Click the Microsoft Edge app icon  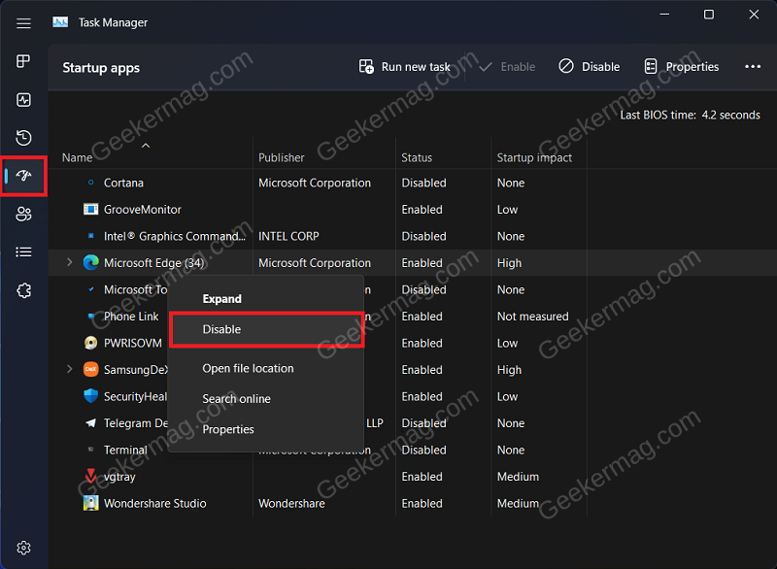tap(90, 262)
